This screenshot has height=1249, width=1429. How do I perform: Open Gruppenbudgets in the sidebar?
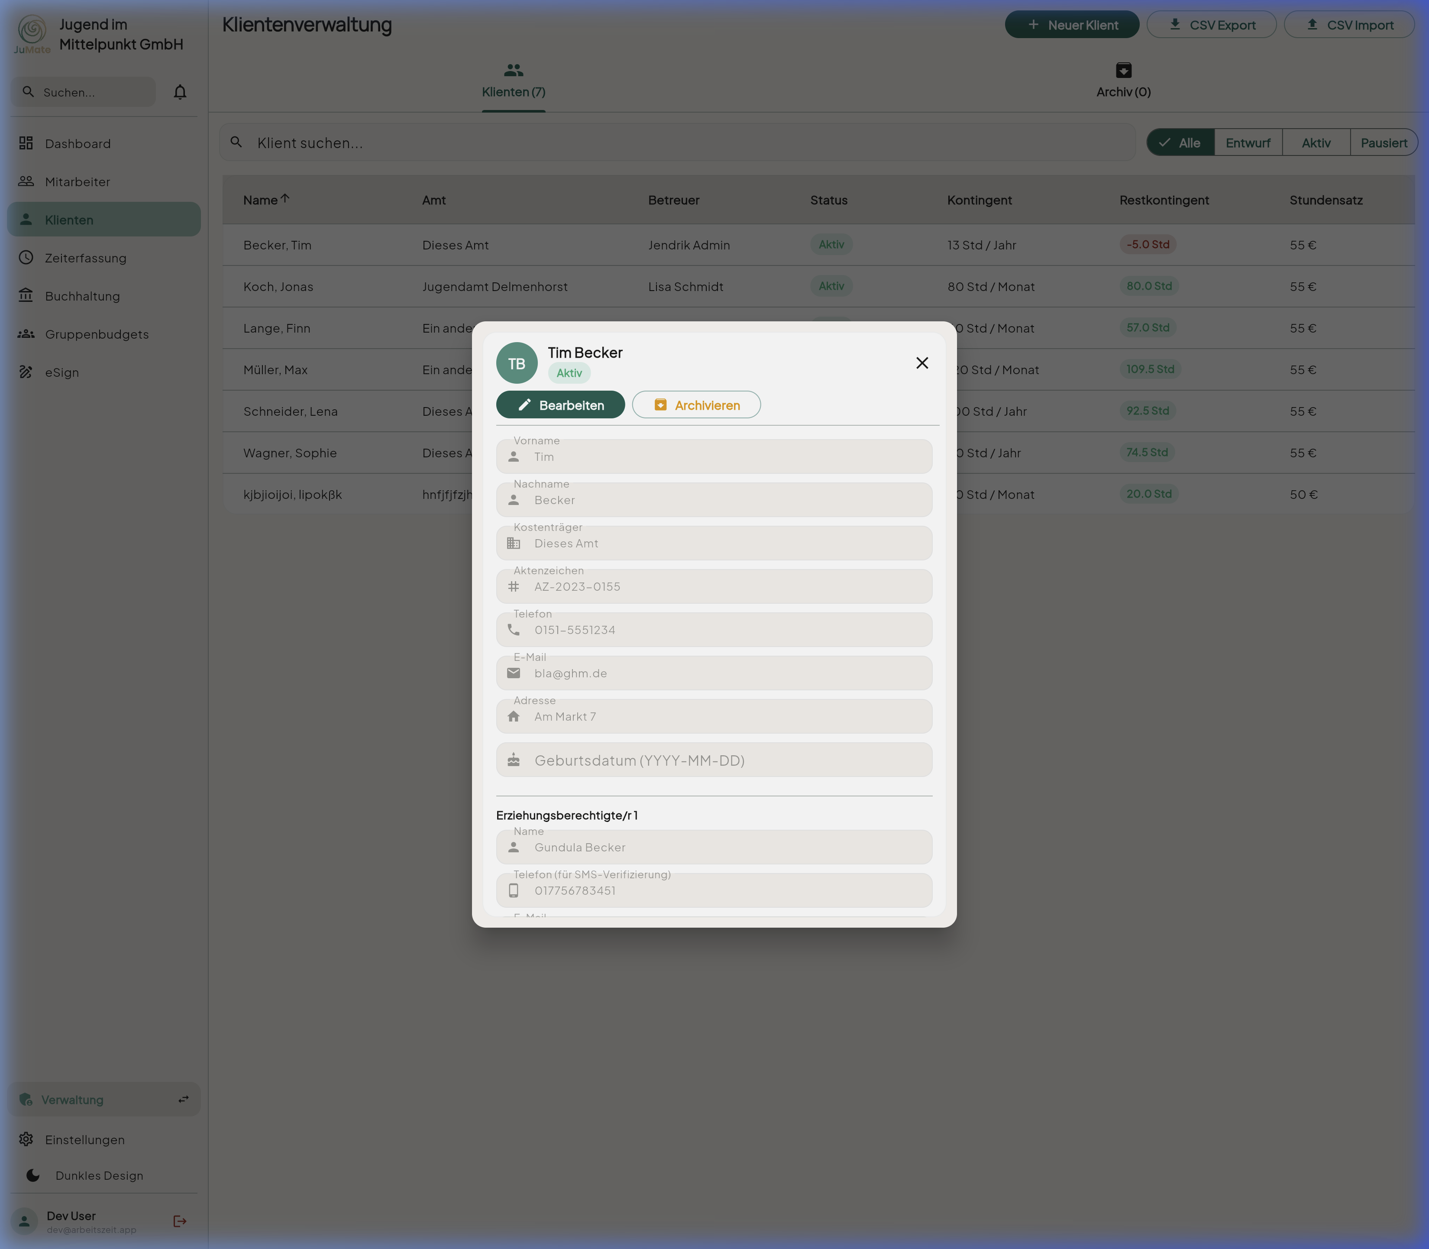pyautogui.click(x=96, y=334)
